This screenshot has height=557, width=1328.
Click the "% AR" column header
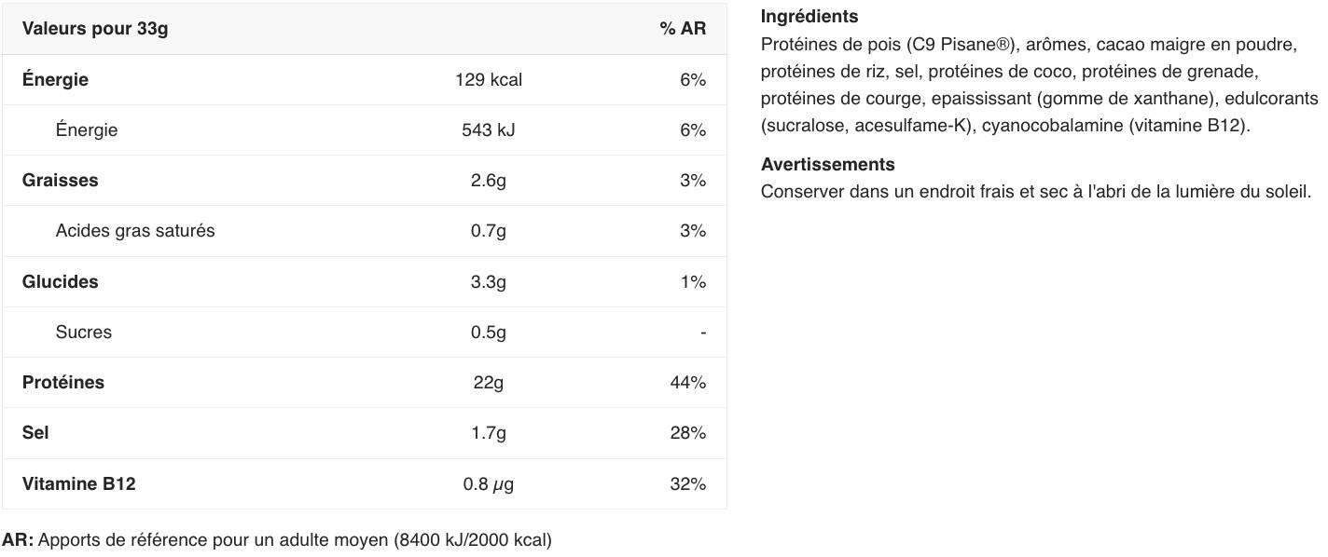point(683,29)
